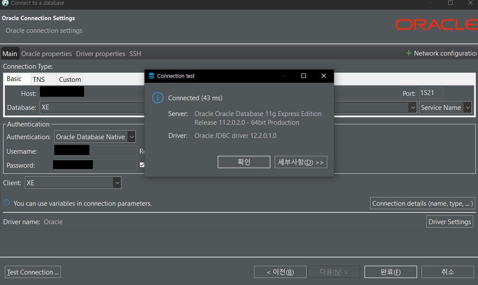Select the Custom connection type tab
Image resolution: width=478 pixels, height=285 pixels.
tap(70, 80)
